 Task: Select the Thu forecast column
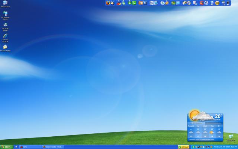[x=212, y=131]
